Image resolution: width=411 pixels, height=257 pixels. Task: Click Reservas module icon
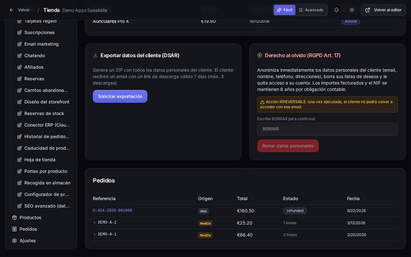(20, 79)
